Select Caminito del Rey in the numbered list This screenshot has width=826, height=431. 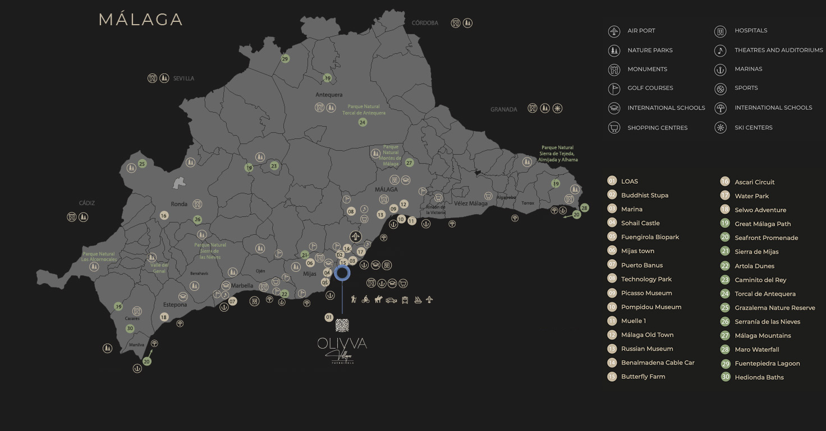(x=760, y=280)
